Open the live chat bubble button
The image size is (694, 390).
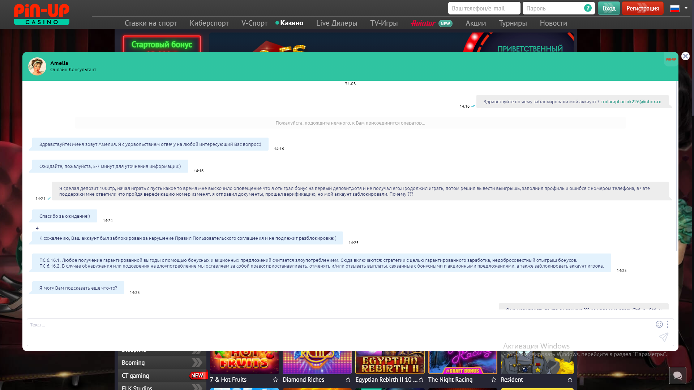coord(678,376)
